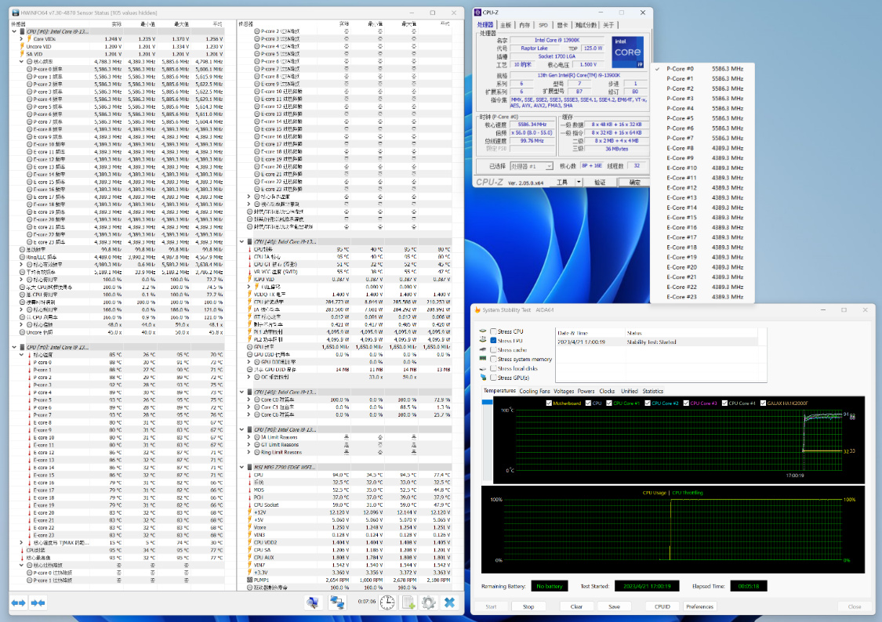Open the CPU-Z processor selection dropdown
The width and height of the screenshot is (882, 622).
point(532,166)
